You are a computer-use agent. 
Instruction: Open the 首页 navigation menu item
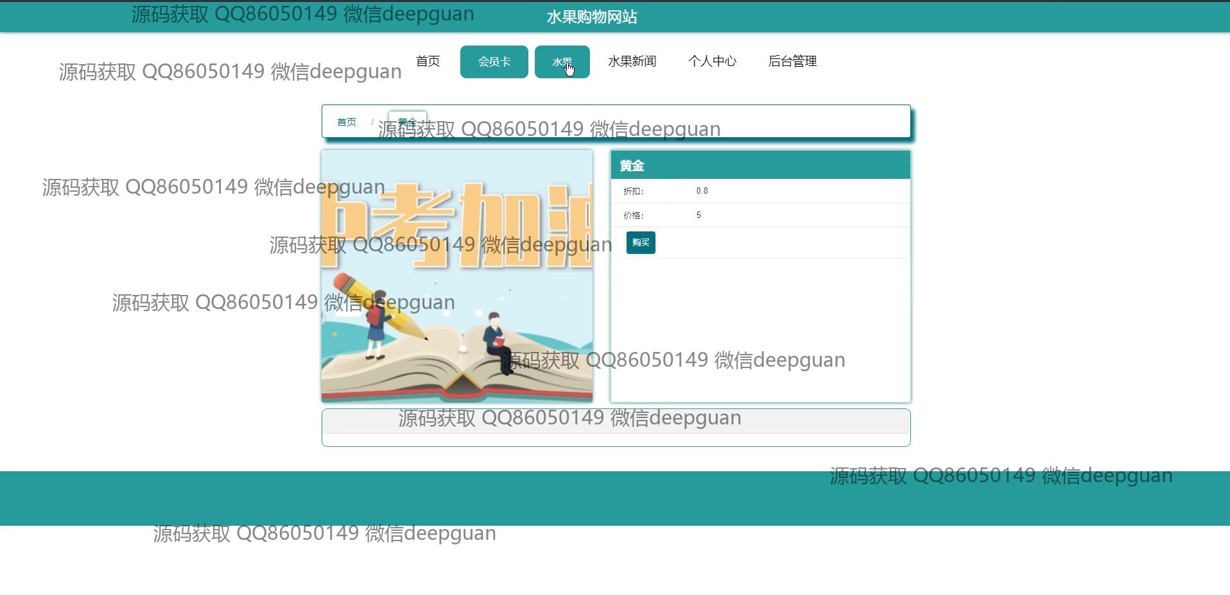pyautogui.click(x=428, y=62)
